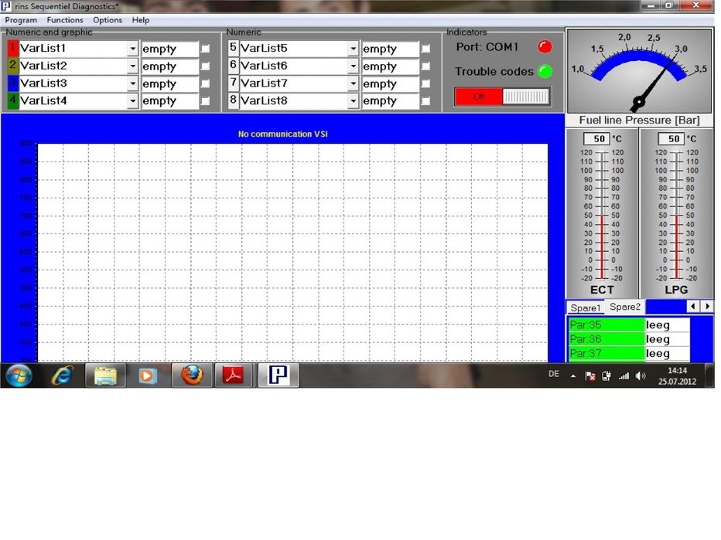Click the green Trouble codes indicator light
Screen dimensions: 721x540
[x=545, y=71]
